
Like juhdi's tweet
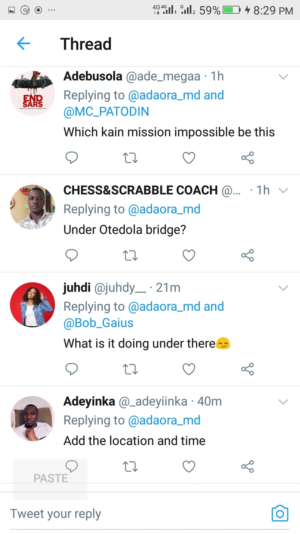point(189,369)
